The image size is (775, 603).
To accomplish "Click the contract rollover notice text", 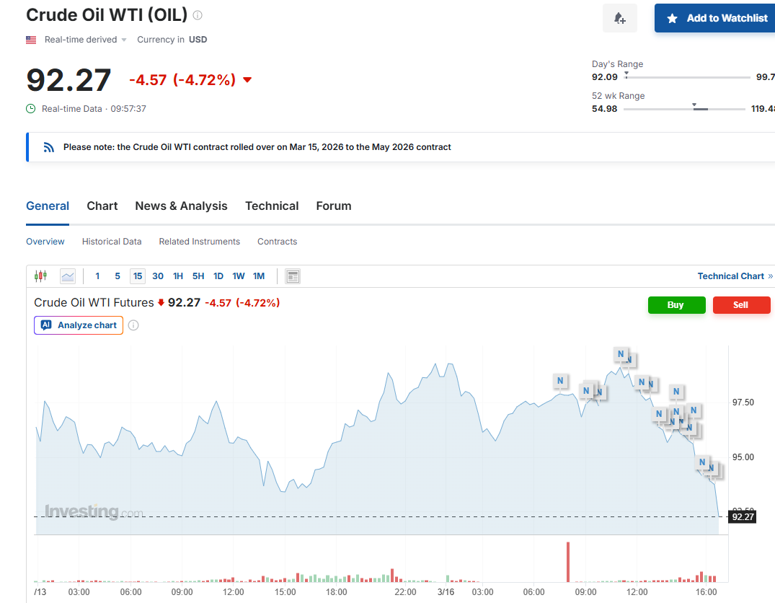I will click(257, 147).
